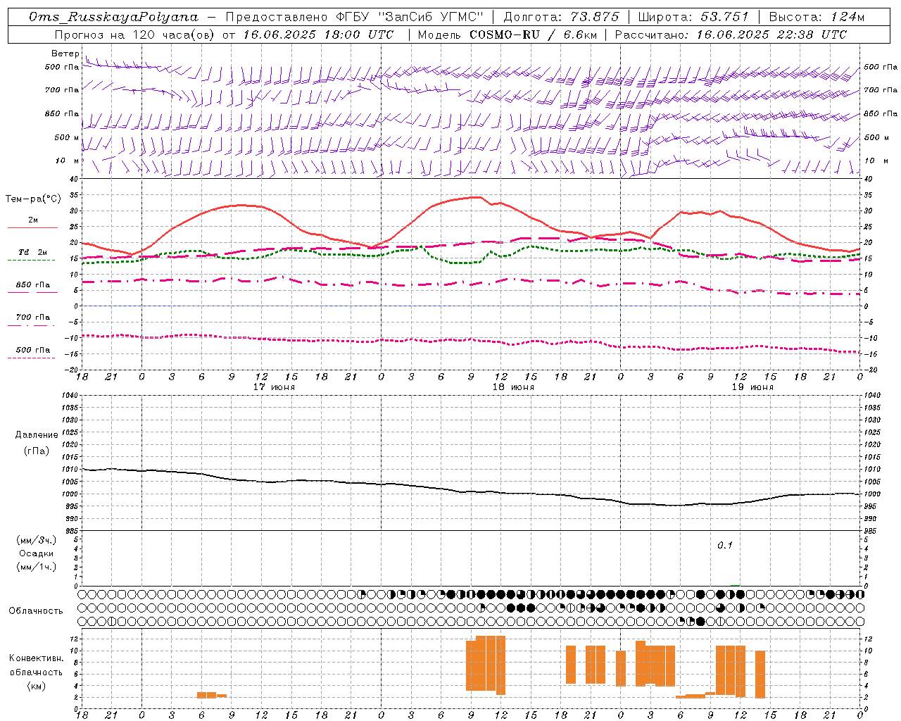Click the '850 гПа' temperature legend entry

pos(32,286)
